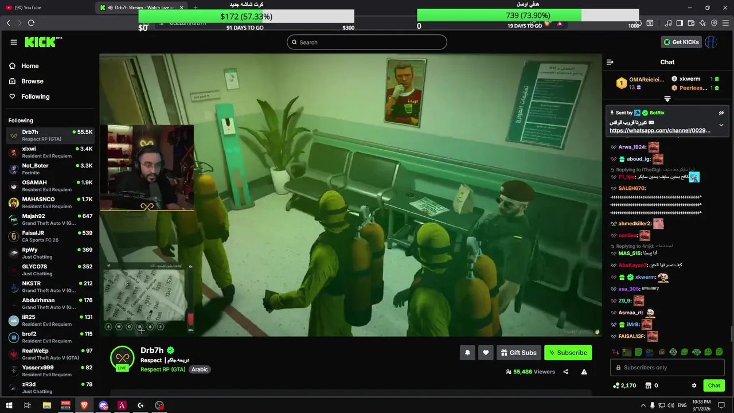Open the browser music player icon

668,23
